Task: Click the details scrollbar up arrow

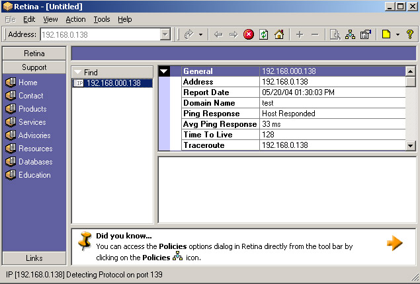Action: click(410, 71)
